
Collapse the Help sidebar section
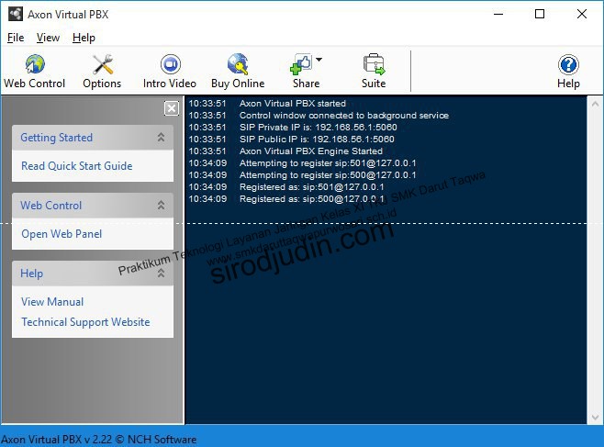[x=161, y=273]
